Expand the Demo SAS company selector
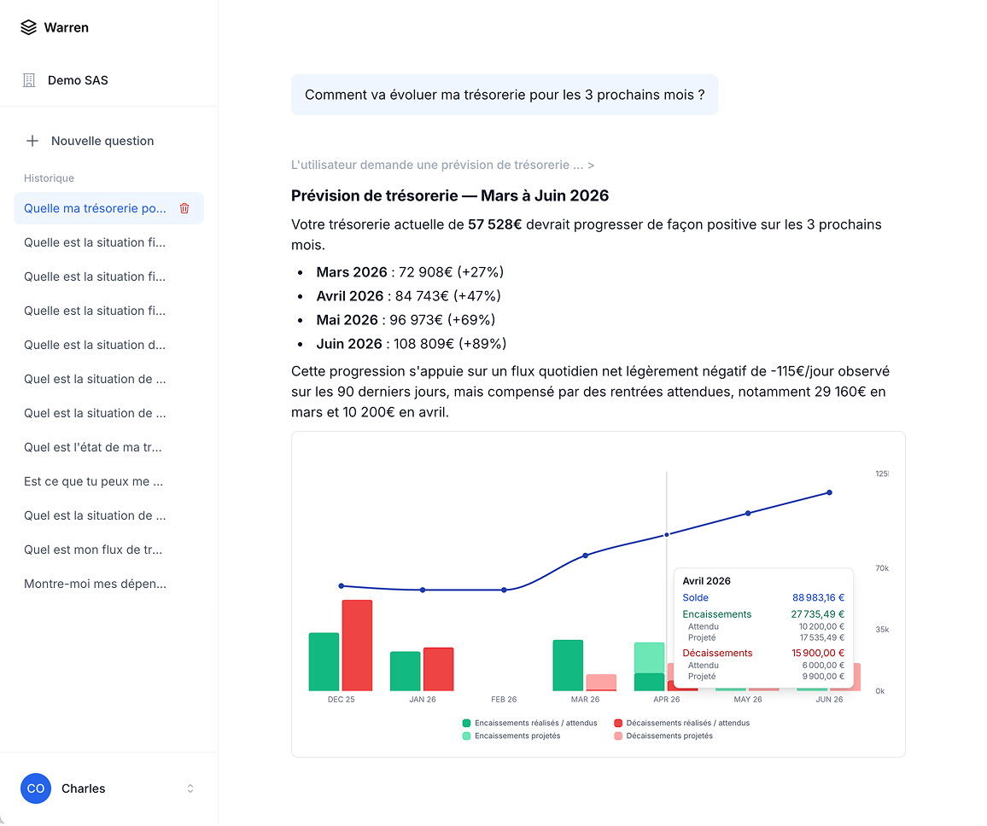This screenshot has height=826, width=987. point(77,79)
